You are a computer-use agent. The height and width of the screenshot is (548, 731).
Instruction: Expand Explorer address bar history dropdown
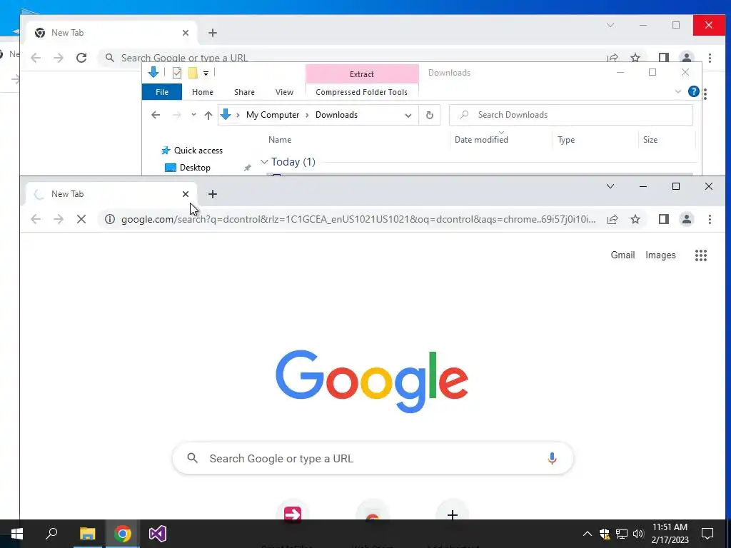click(x=408, y=115)
